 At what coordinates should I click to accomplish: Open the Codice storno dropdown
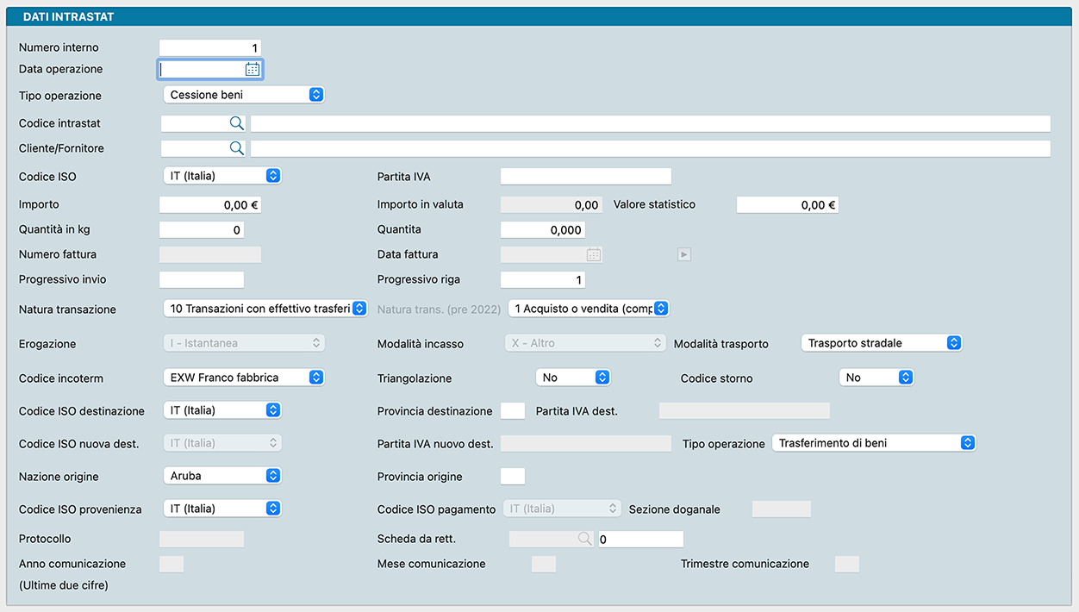[876, 378]
